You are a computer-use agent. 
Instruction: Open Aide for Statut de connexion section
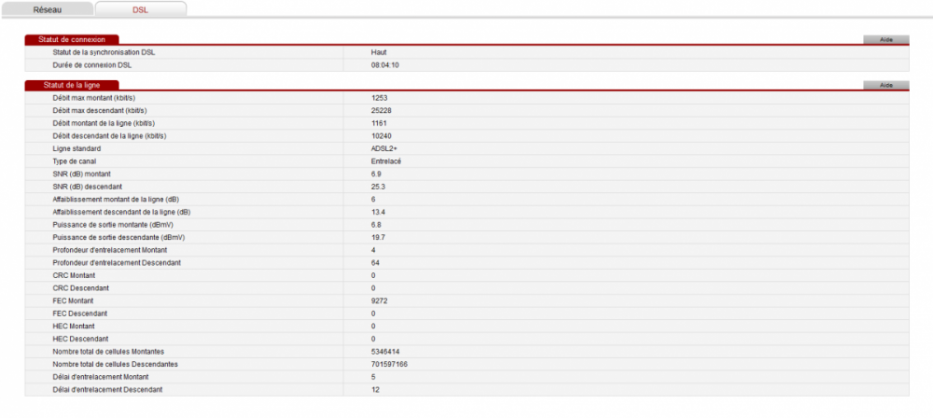(885, 40)
